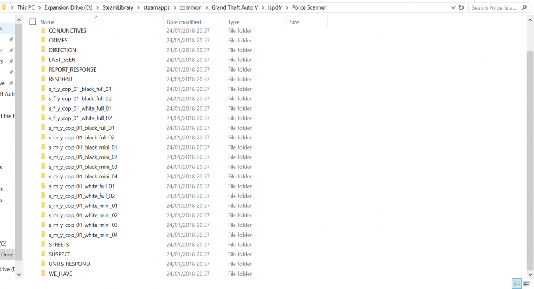Sort files by Name column header

click(x=48, y=22)
